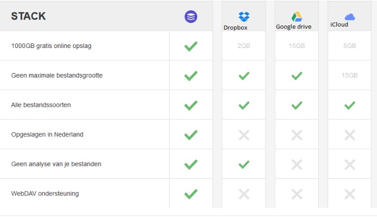377x217 pixels.
Task: Click STACK checkmark for 1000GB gratis online opslag
Action: coord(191,46)
